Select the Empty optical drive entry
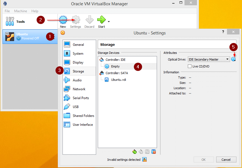The height and width of the screenshot is (168, 242). point(115,66)
